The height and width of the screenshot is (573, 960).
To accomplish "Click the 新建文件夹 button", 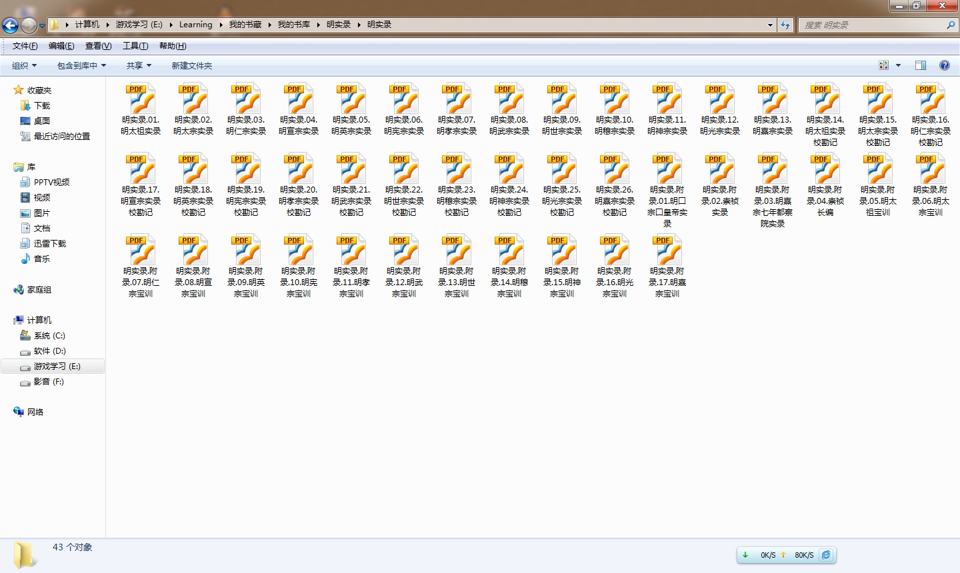I will pos(191,65).
